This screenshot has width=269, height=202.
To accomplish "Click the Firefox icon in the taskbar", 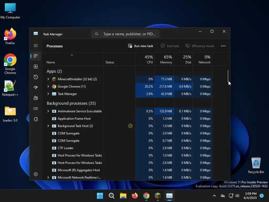I will [135, 196].
